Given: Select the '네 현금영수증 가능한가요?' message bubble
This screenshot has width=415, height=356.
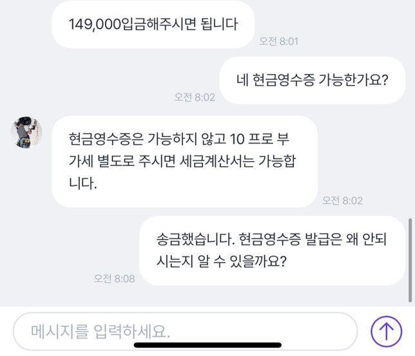Looking at the screenshot, I should pos(313,80).
